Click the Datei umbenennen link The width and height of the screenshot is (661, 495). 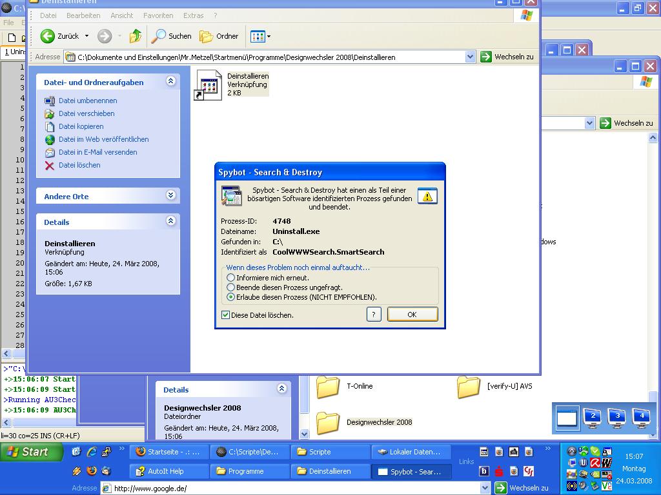[88, 101]
